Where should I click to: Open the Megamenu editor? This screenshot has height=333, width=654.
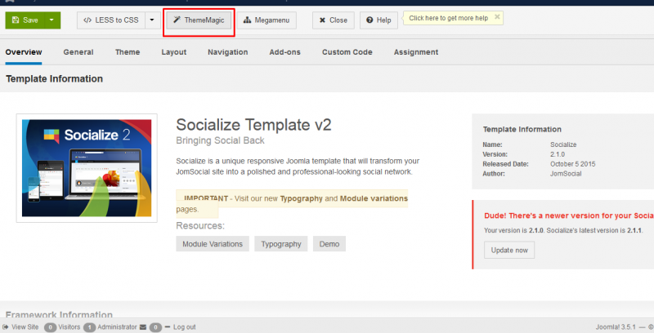(x=267, y=20)
